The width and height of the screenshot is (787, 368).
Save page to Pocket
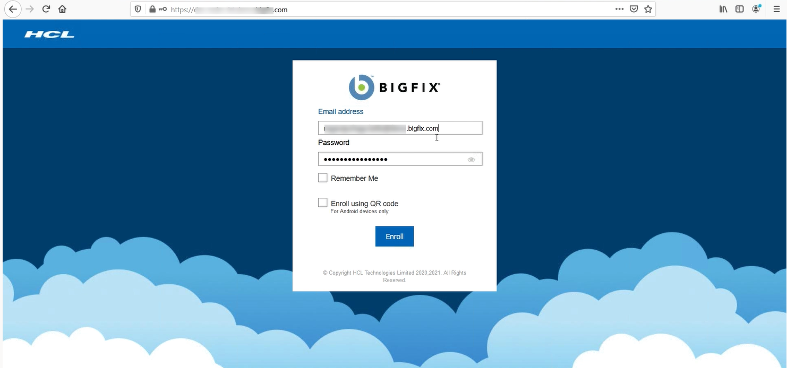click(634, 9)
